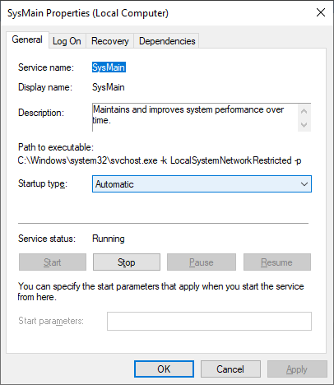Click the greyed-out Resume button
The width and height of the screenshot is (334, 385).
[277, 262]
